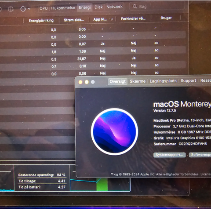The image size is (211, 211).
Task: Select the row with value 0,00
Action: coord(93,36)
